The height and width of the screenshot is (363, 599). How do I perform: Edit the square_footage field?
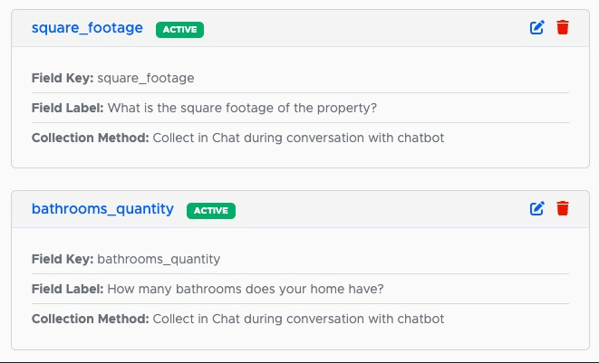click(536, 27)
